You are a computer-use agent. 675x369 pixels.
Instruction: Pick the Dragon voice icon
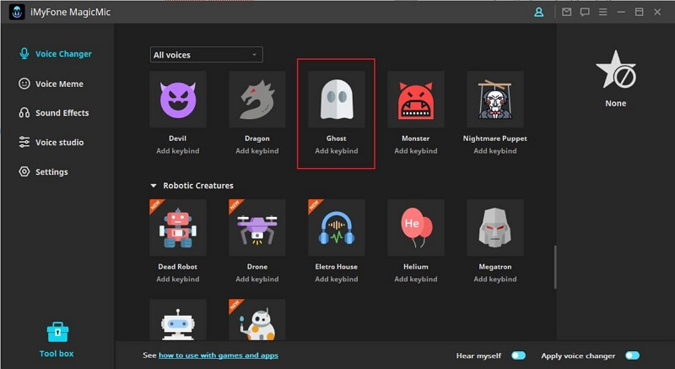(257, 100)
